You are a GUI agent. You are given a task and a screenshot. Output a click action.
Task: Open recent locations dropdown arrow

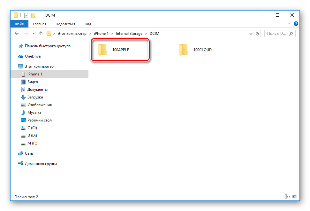click(34, 34)
